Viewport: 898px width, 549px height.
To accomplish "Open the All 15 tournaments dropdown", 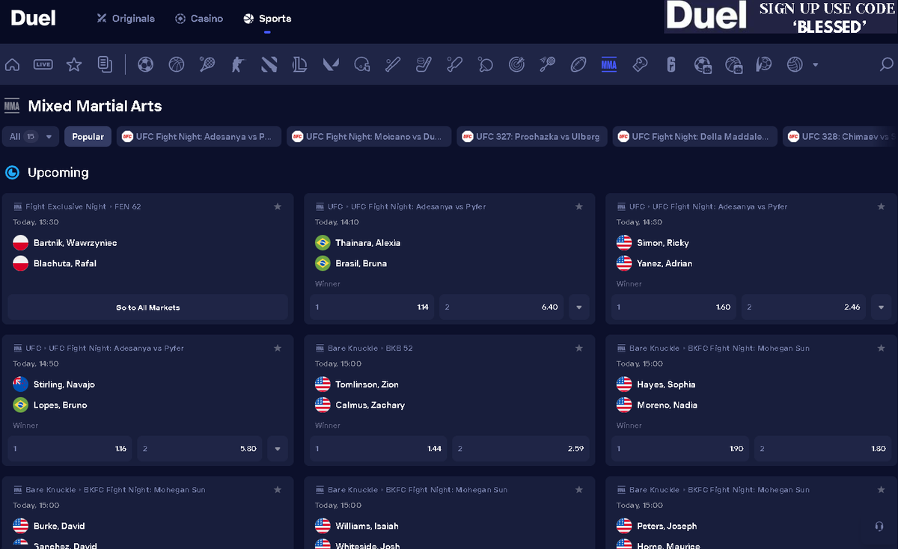I will (x=31, y=137).
